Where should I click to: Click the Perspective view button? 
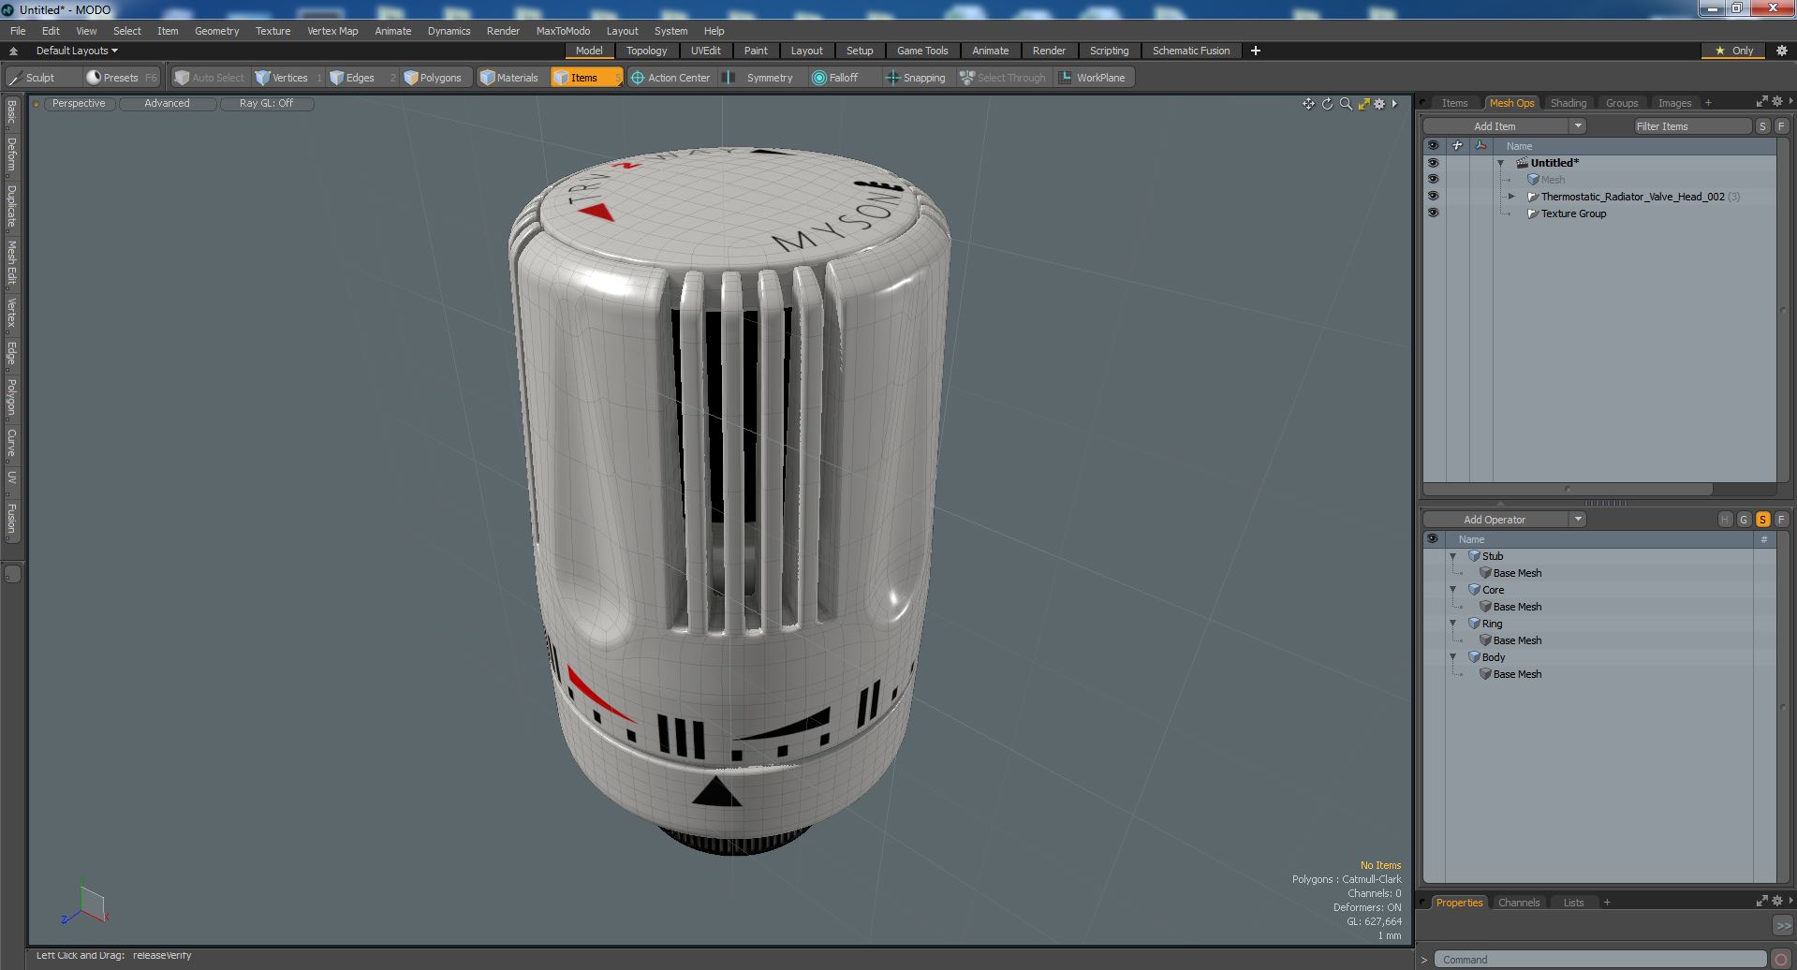click(79, 104)
